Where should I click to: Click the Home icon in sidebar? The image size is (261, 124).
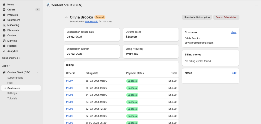(4, 5)
